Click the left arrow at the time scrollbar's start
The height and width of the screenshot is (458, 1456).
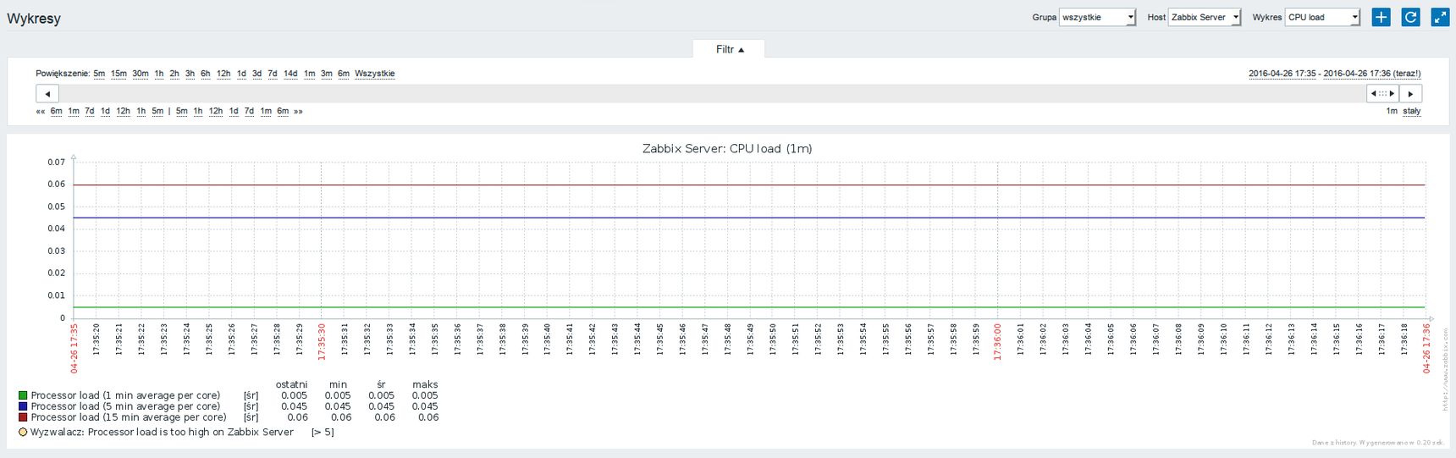(x=47, y=93)
